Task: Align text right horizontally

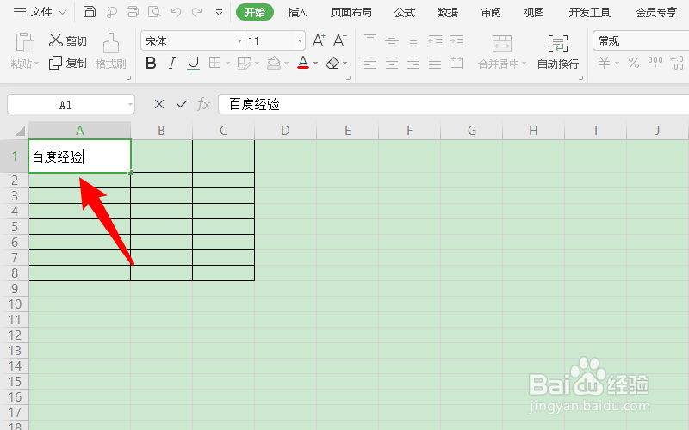Action: [x=413, y=63]
